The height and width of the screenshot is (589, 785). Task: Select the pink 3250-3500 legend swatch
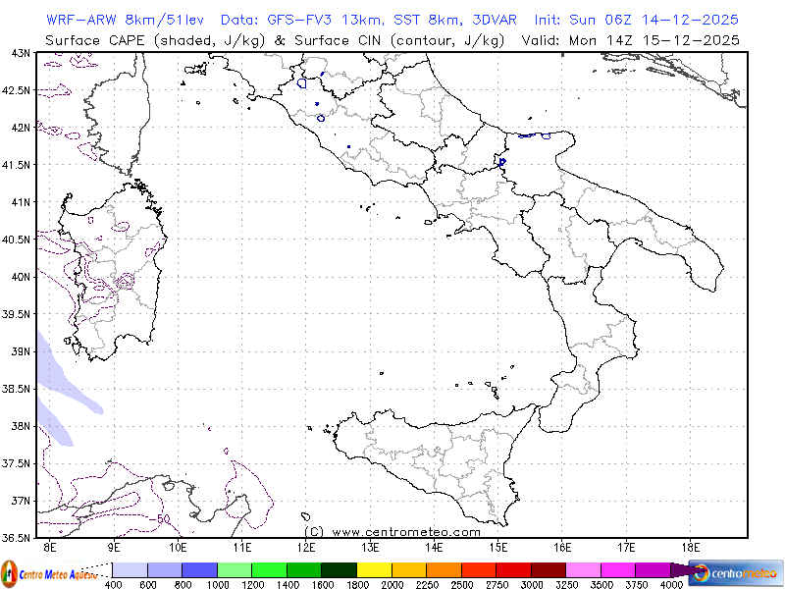[x=583, y=570]
